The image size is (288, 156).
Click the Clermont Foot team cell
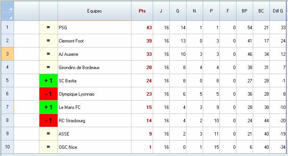tap(71, 41)
